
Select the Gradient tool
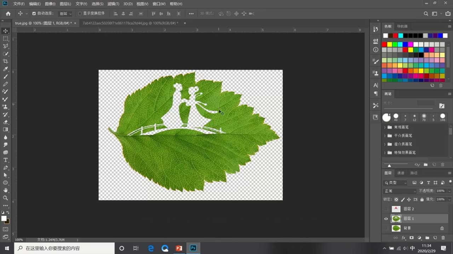tap(6, 129)
